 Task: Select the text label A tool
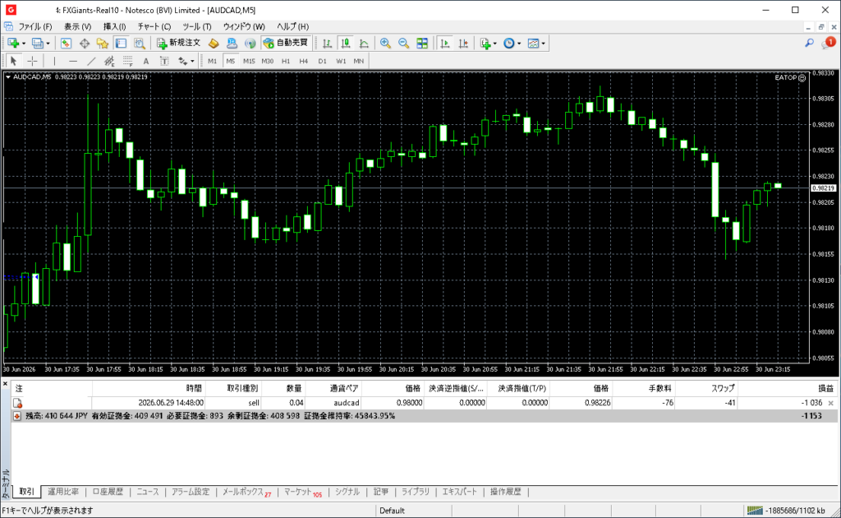(x=146, y=61)
